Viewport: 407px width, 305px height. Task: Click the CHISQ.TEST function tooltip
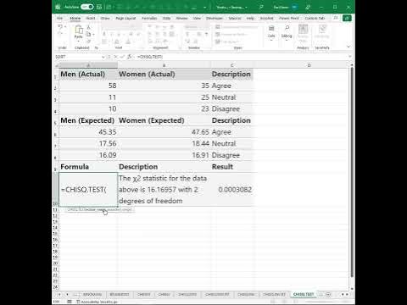pyautogui.click(x=99, y=209)
